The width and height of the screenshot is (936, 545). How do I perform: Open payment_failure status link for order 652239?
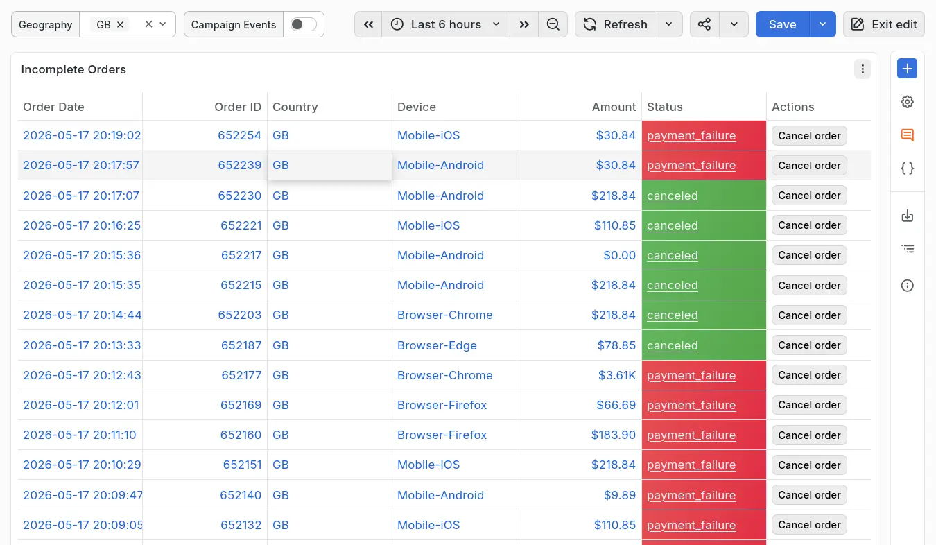point(691,166)
